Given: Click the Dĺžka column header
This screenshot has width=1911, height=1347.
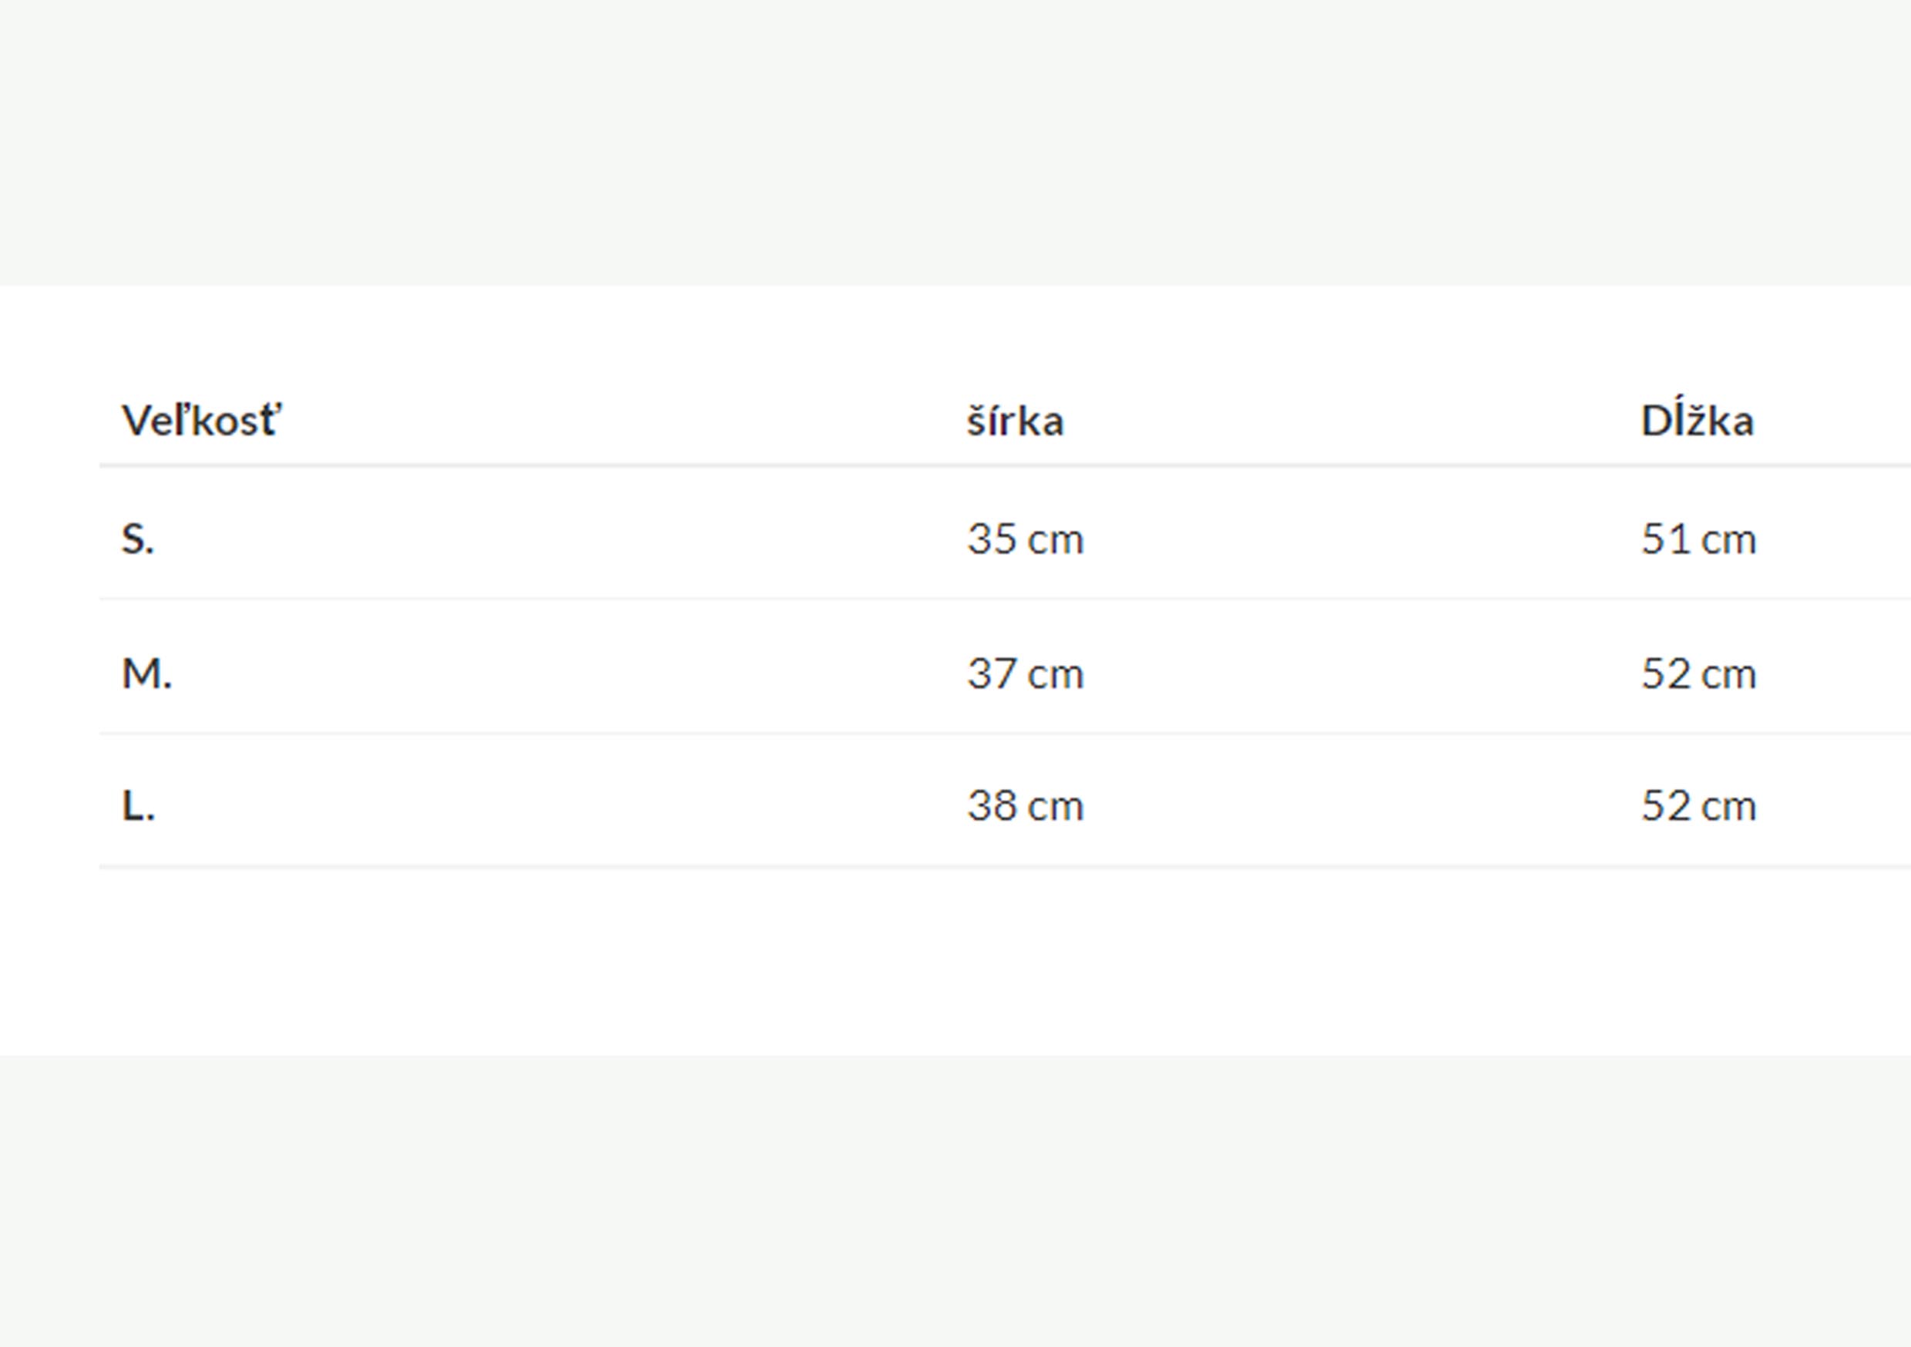Looking at the screenshot, I should tap(1697, 421).
